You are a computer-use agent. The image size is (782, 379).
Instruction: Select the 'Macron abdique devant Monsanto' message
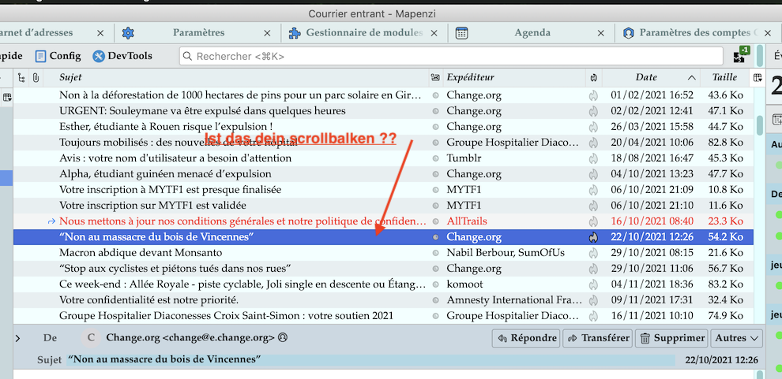click(x=383, y=253)
